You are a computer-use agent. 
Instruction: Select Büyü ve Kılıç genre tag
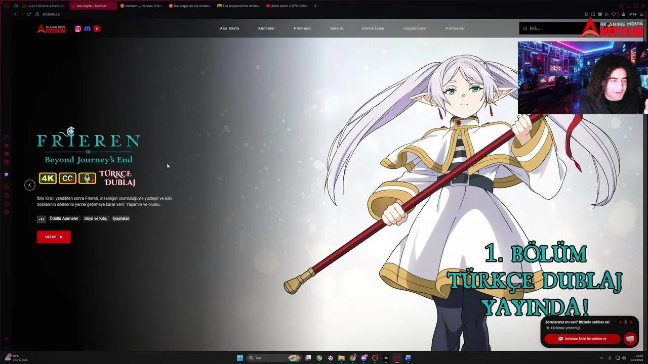tap(96, 218)
